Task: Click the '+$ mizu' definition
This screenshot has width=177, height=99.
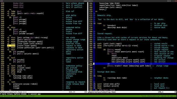Action: 11,38
